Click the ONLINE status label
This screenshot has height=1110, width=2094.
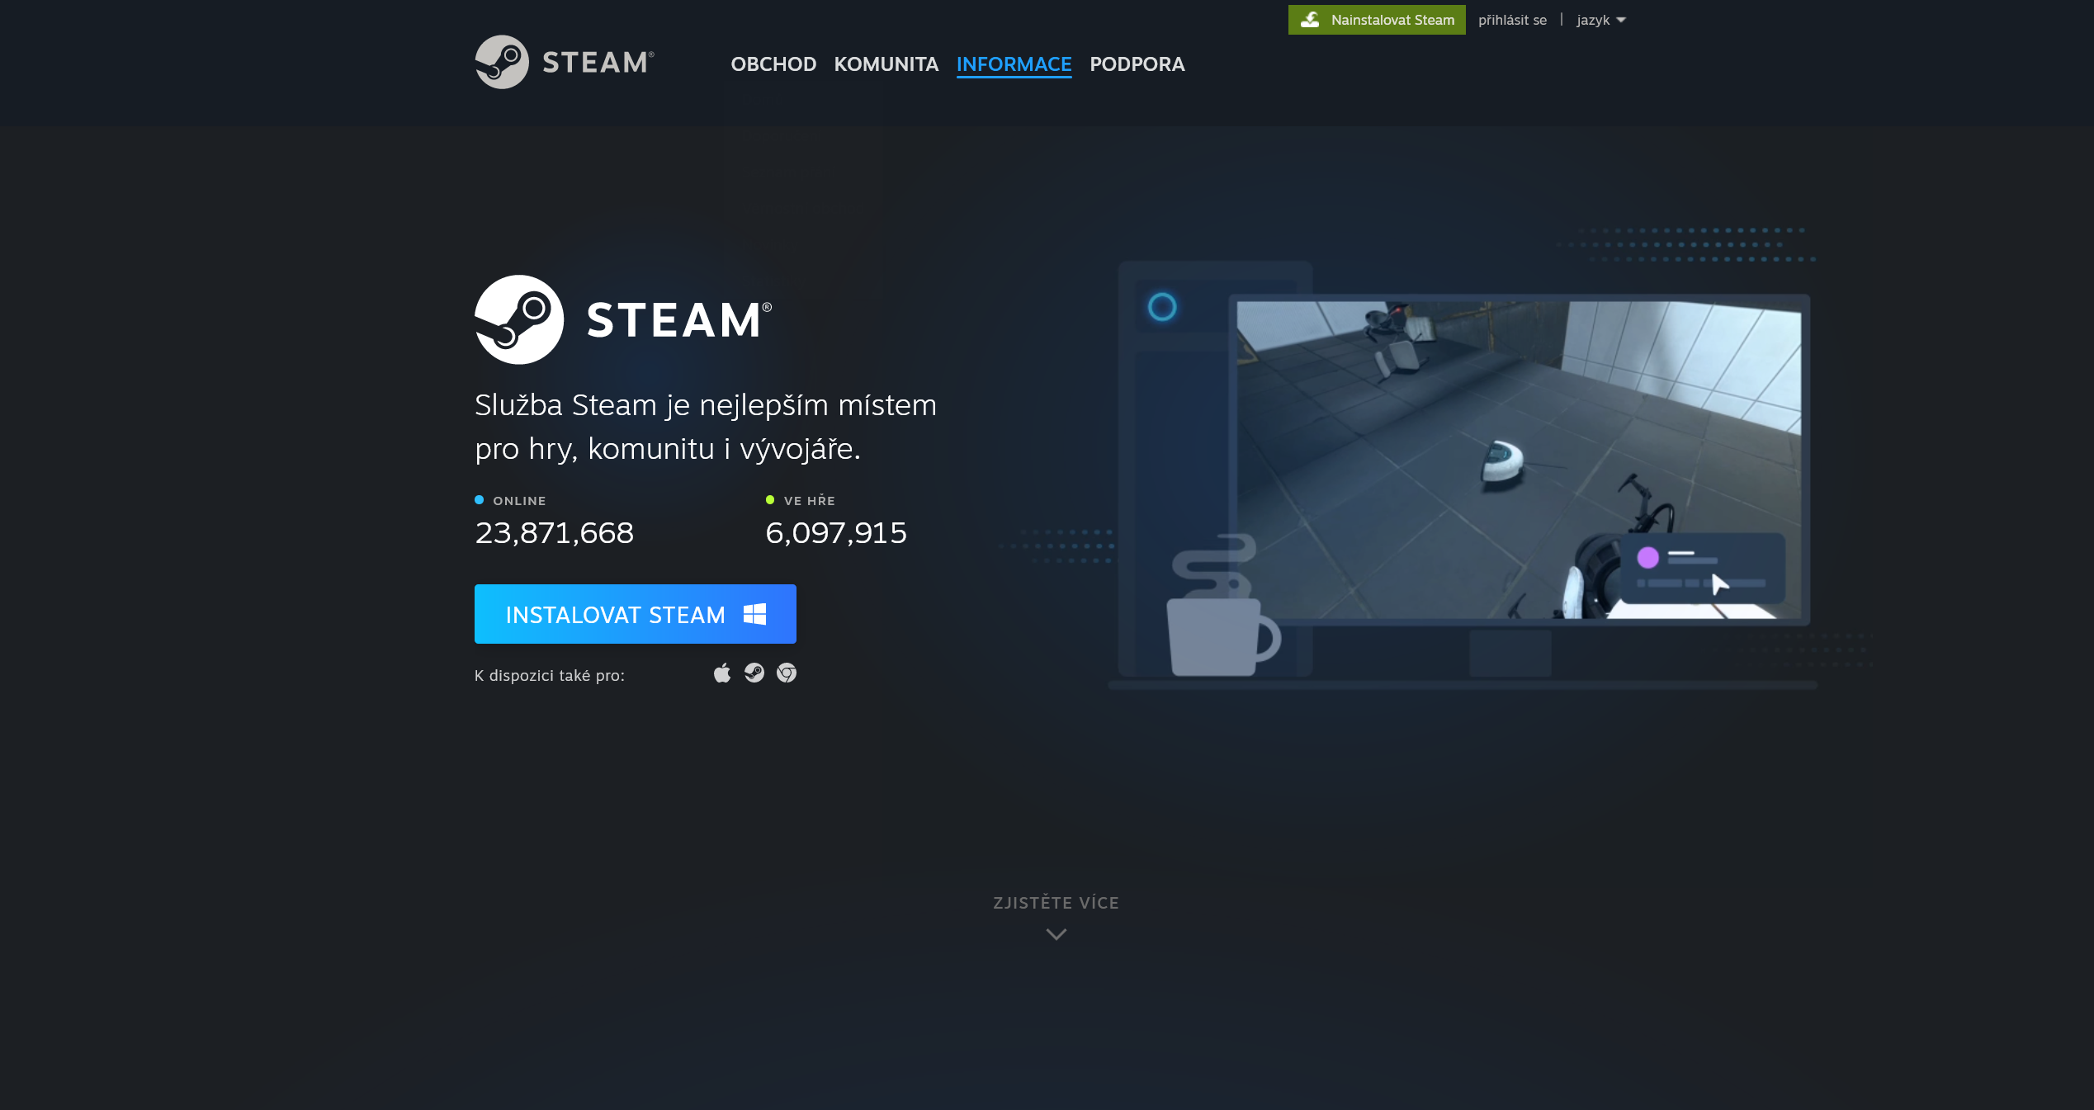(519, 501)
